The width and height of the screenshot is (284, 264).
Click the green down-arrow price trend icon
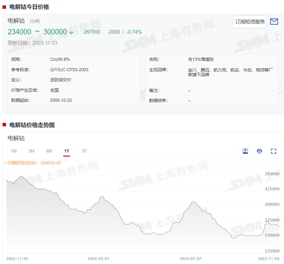(71, 32)
